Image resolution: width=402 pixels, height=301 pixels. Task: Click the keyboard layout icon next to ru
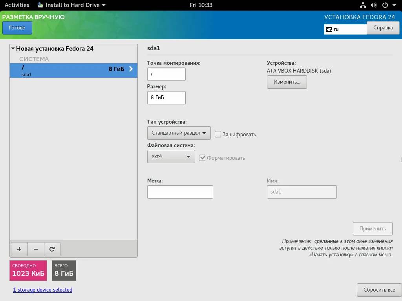(x=329, y=29)
